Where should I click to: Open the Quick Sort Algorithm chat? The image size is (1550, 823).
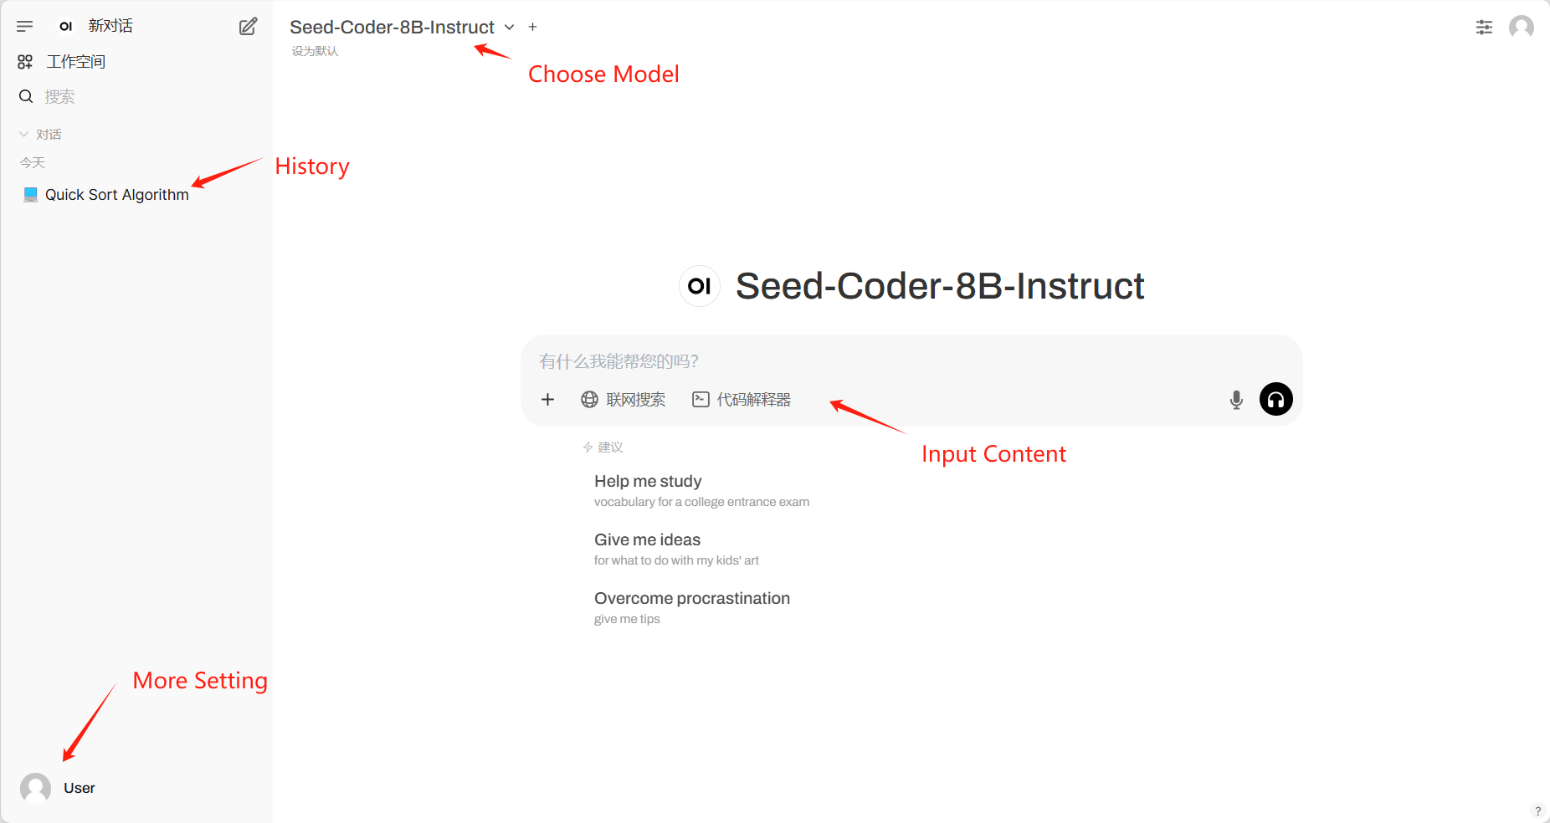pyautogui.click(x=116, y=195)
